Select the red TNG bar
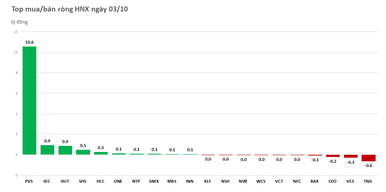This screenshot has width=386, height=192. (x=368, y=158)
